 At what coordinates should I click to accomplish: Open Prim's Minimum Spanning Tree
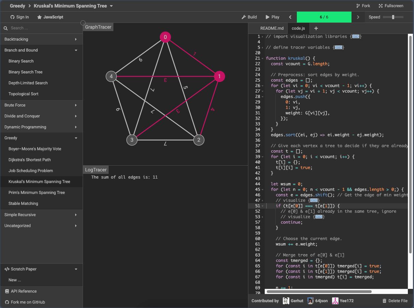(41, 193)
